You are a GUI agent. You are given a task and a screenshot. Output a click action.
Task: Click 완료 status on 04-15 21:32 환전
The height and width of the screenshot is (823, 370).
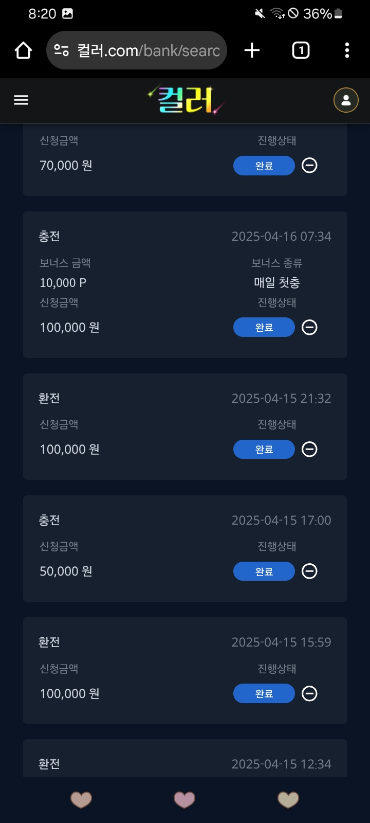tap(264, 450)
